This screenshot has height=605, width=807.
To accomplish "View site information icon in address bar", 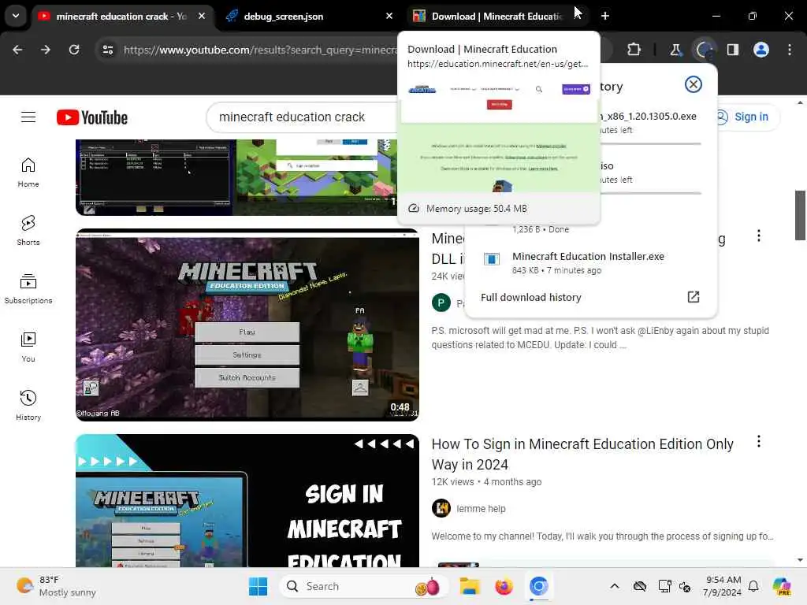I will coord(107,50).
